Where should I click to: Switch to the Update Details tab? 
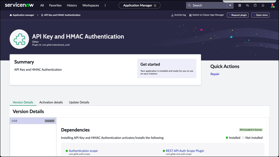coord(79,102)
